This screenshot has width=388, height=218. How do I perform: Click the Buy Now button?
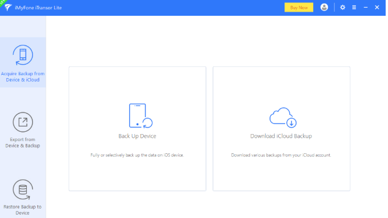click(299, 8)
